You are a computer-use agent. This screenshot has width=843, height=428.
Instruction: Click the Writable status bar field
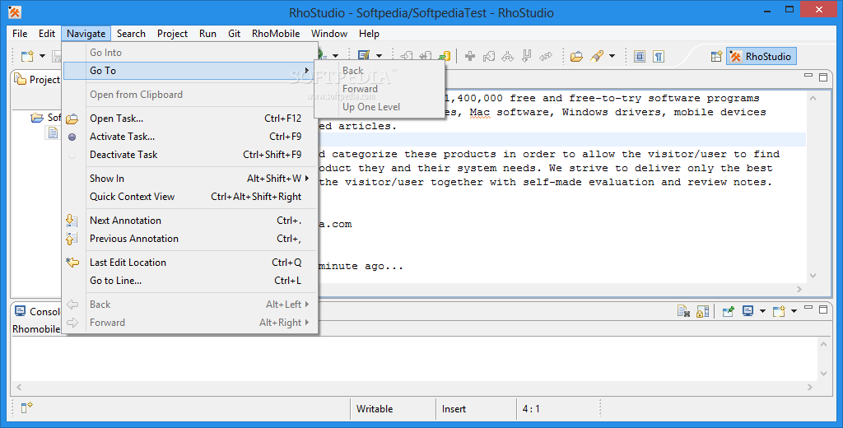click(393, 408)
